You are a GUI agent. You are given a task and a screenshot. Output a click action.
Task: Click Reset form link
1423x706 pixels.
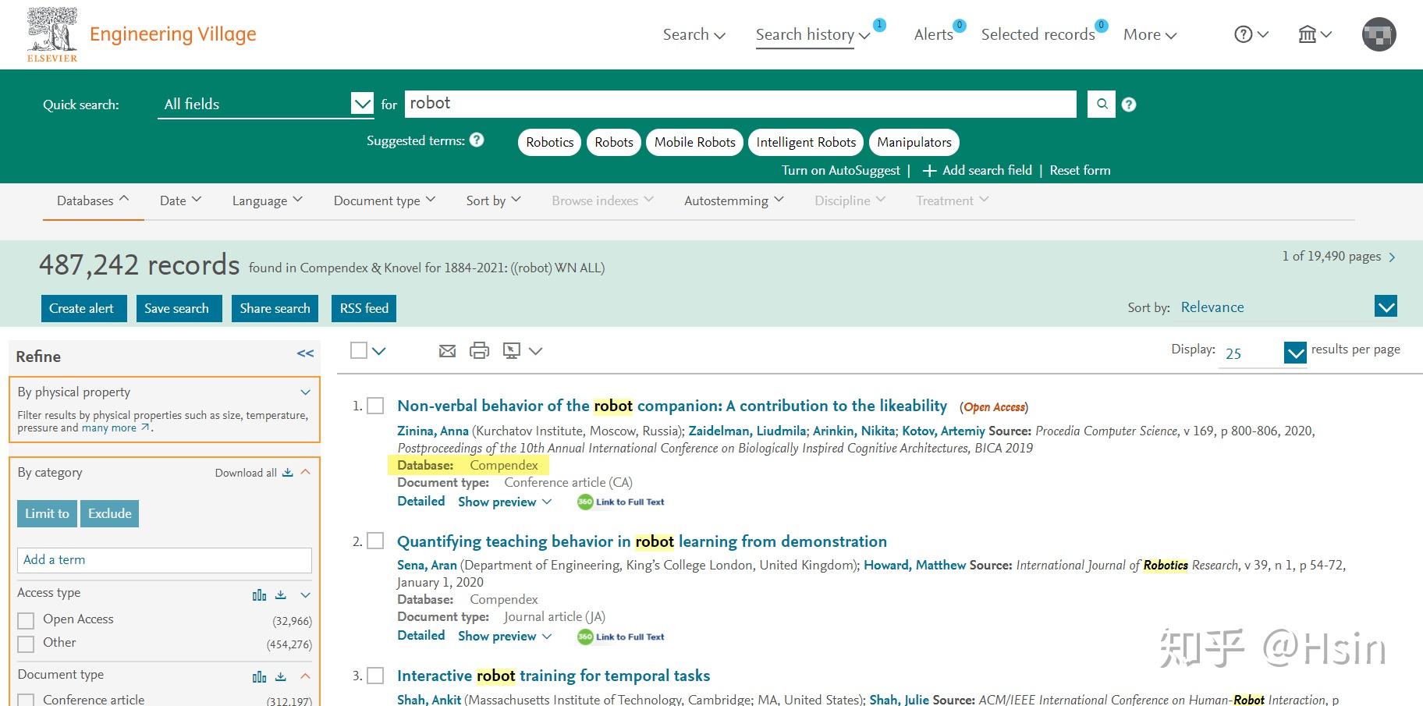point(1080,170)
